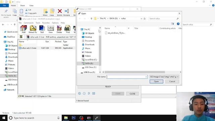Select rufus-usb-3-3.exe in WinRAR
Screen dimensions: 215x121
[28, 48]
